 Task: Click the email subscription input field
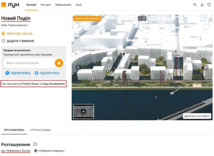click(x=29, y=63)
